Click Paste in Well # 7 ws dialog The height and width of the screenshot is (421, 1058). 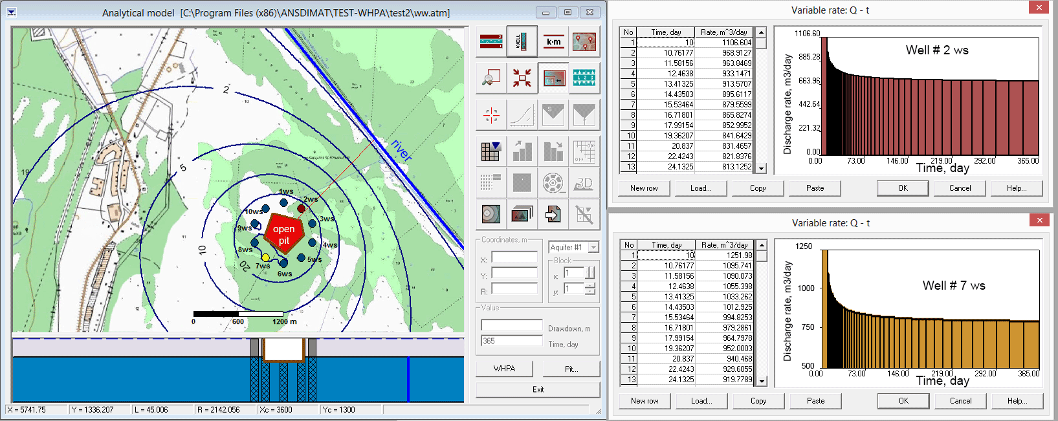(x=815, y=401)
